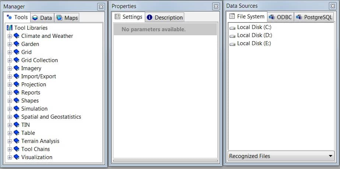340x169 pixels.
Task: Open the Recognized Files dropdown
Action: click(x=281, y=156)
